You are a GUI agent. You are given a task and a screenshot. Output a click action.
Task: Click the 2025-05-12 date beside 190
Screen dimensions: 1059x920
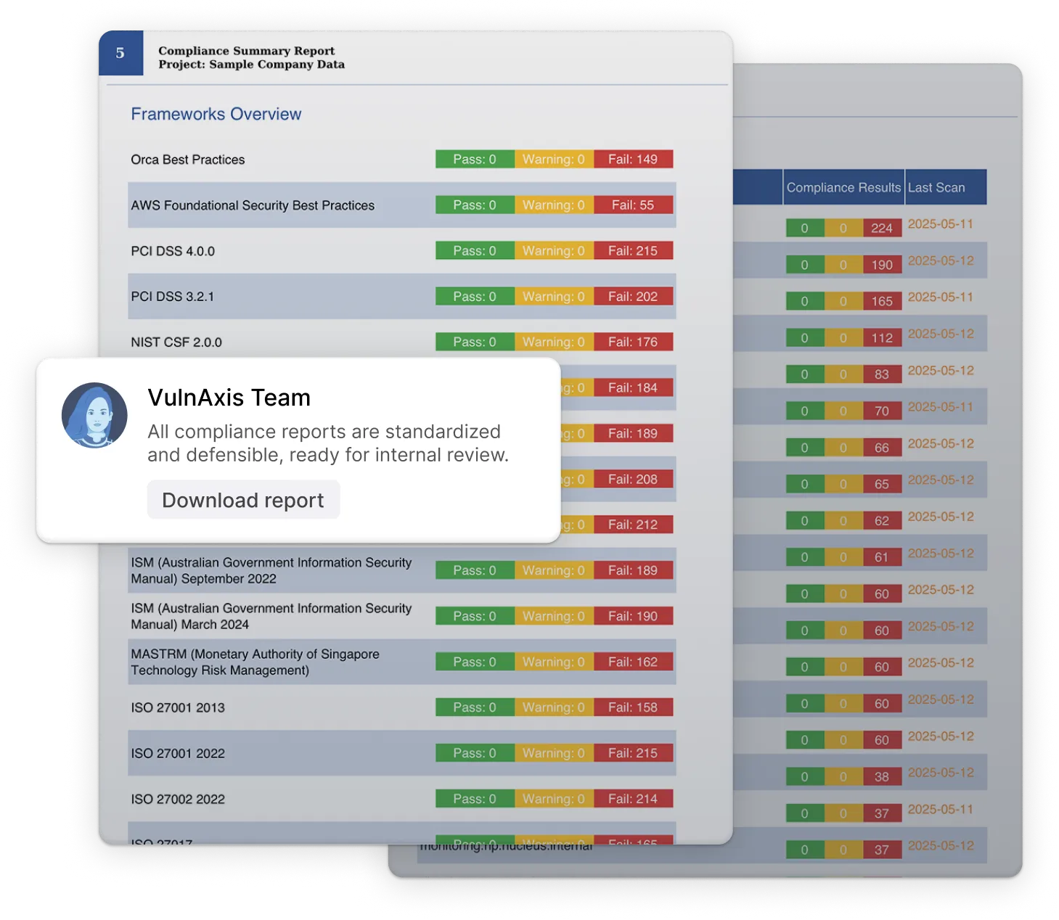(941, 260)
